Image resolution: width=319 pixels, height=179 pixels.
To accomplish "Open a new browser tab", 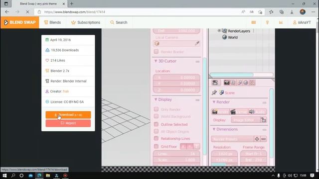I will [72, 3].
